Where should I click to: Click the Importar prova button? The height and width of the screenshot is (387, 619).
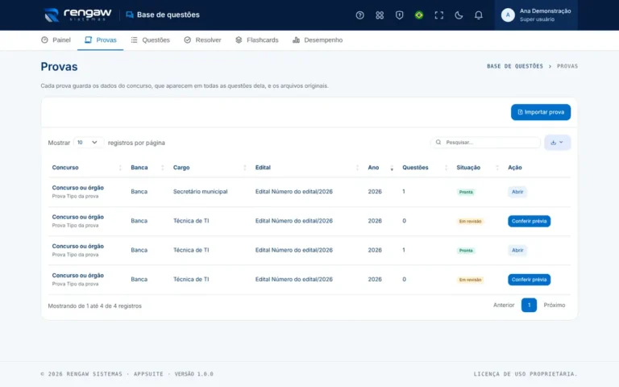click(541, 112)
